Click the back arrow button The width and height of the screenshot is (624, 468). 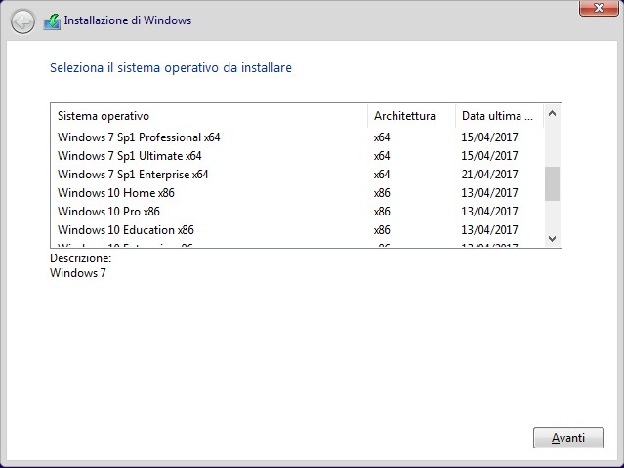point(22,21)
